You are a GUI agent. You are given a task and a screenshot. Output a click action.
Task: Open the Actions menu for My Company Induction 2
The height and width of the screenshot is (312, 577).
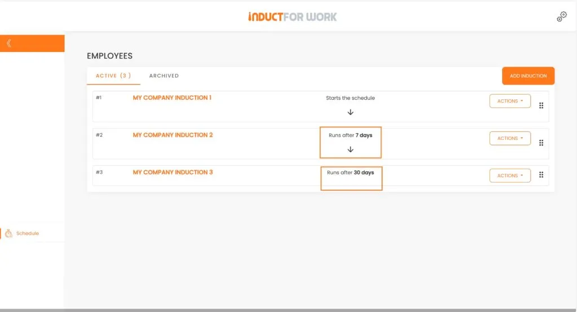tap(509, 138)
